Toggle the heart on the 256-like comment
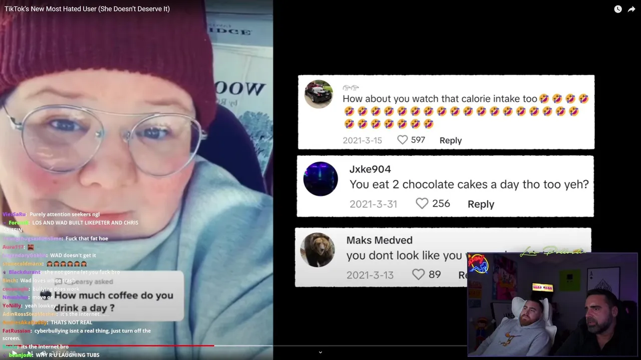Viewport: 641px width, 360px height. coord(422,203)
